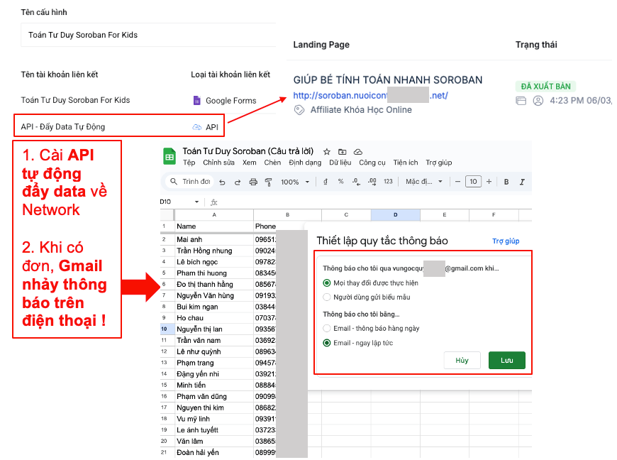The height and width of the screenshot is (460, 617).
Task: Open the Tệp menu
Action: coord(189,163)
